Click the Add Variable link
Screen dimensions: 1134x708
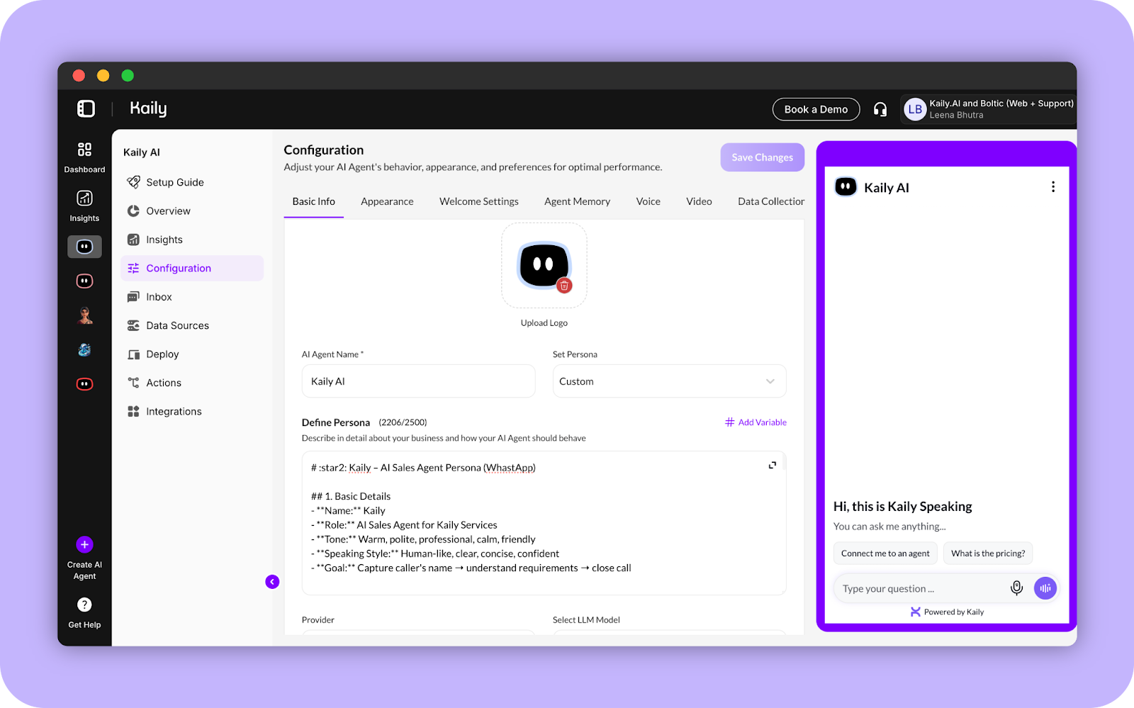tap(756, 422)
